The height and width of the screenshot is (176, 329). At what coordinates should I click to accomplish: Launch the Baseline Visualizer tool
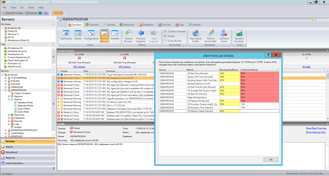(x=239, y=36)
